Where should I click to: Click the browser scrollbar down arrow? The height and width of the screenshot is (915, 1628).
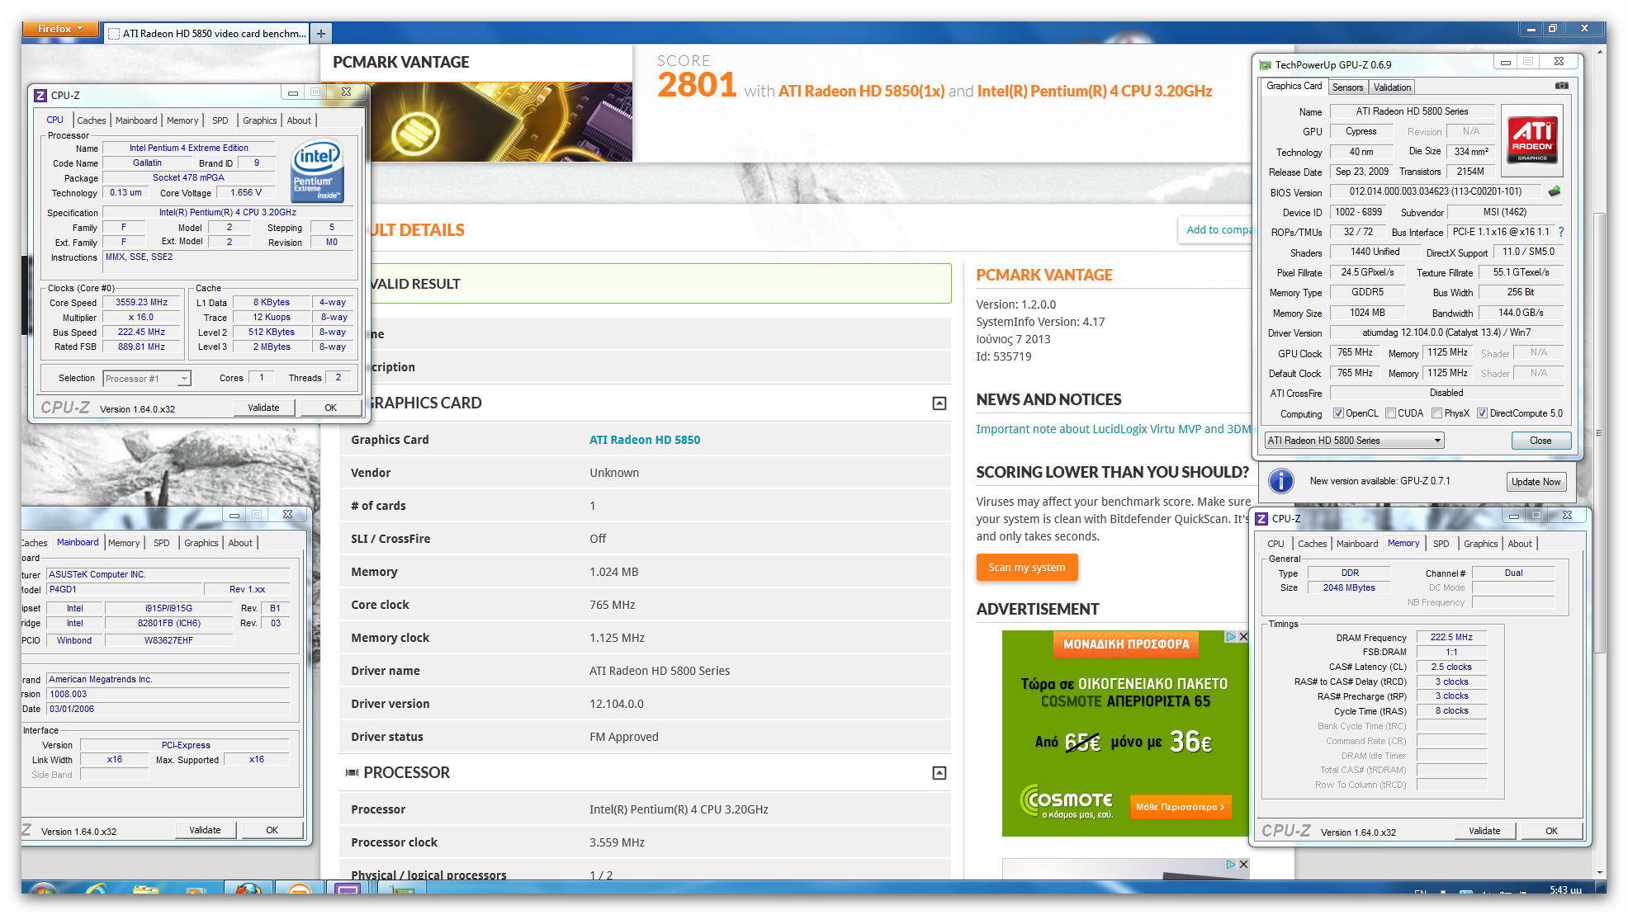click(x=1599, y=871)
